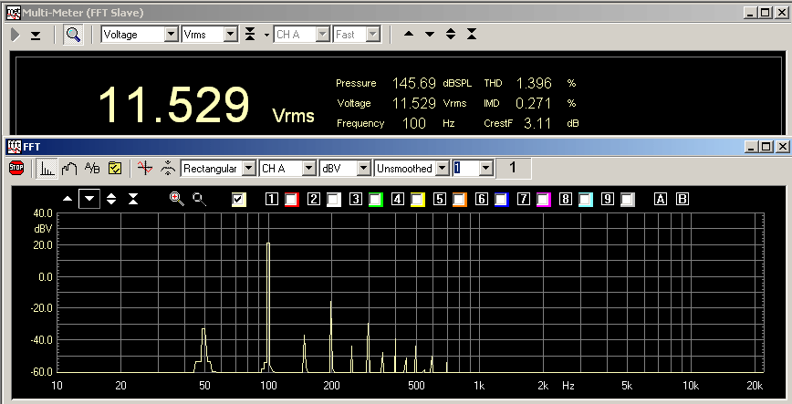Click memory button 1
Viewport: 792px width, 404px height.
[272, 199]
